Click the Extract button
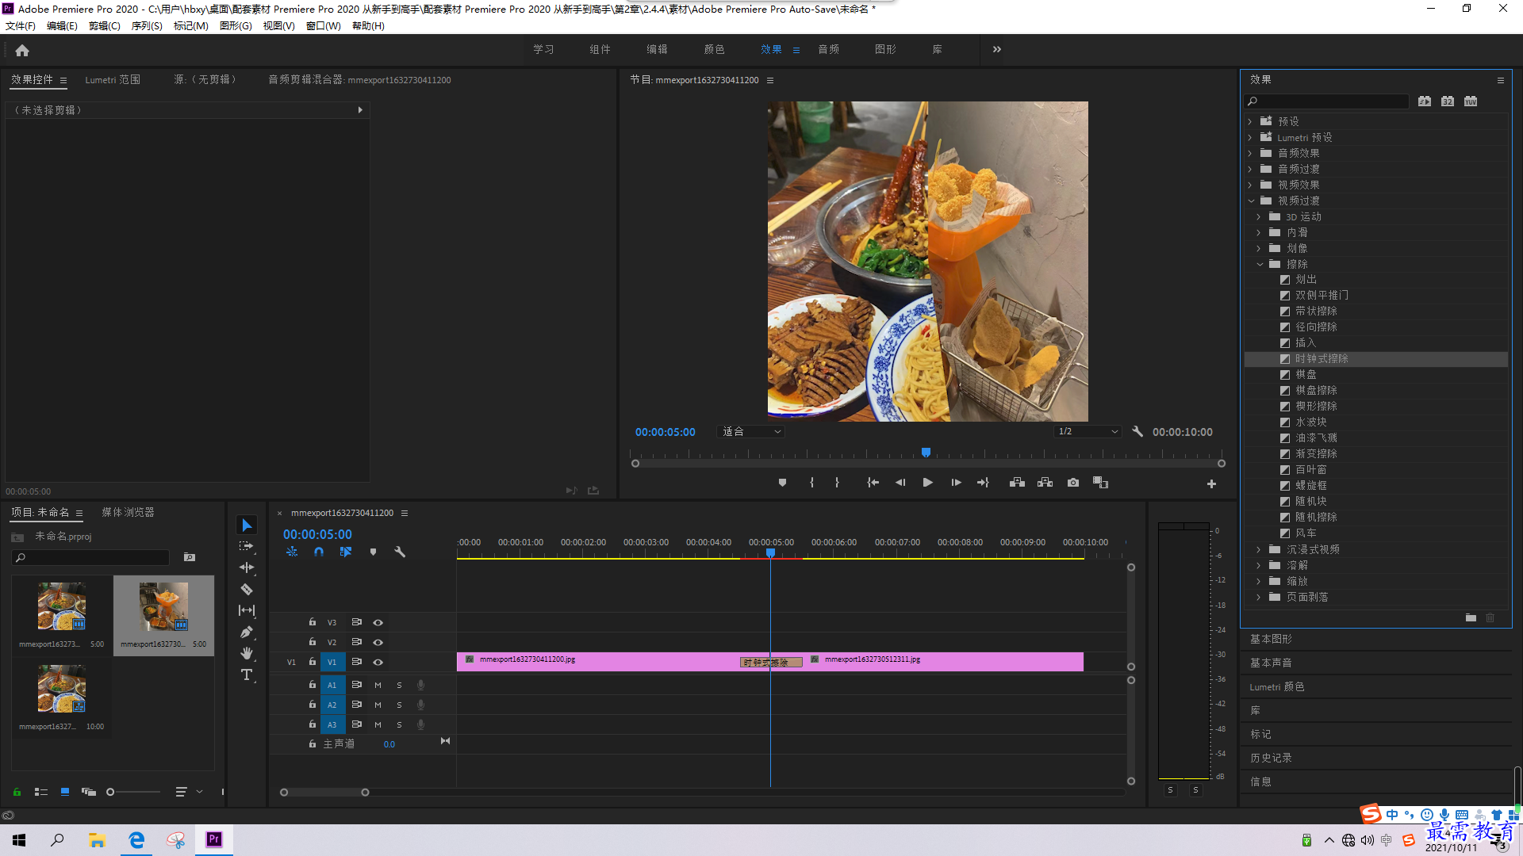Screen dimensions: 1523x856 point(1045,483)
